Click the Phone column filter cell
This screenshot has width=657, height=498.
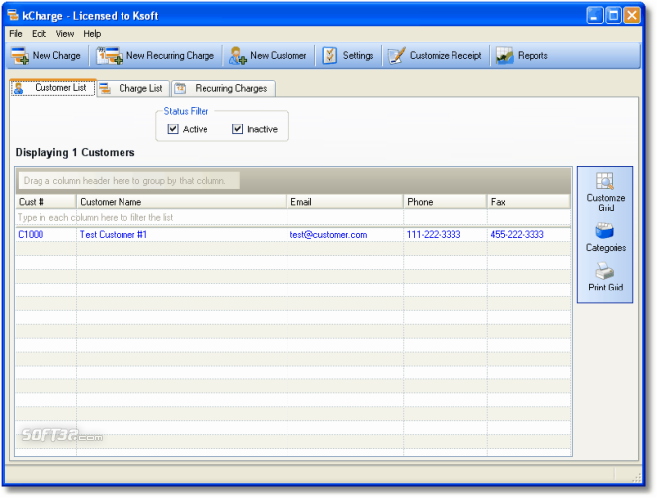coord(446,218)
